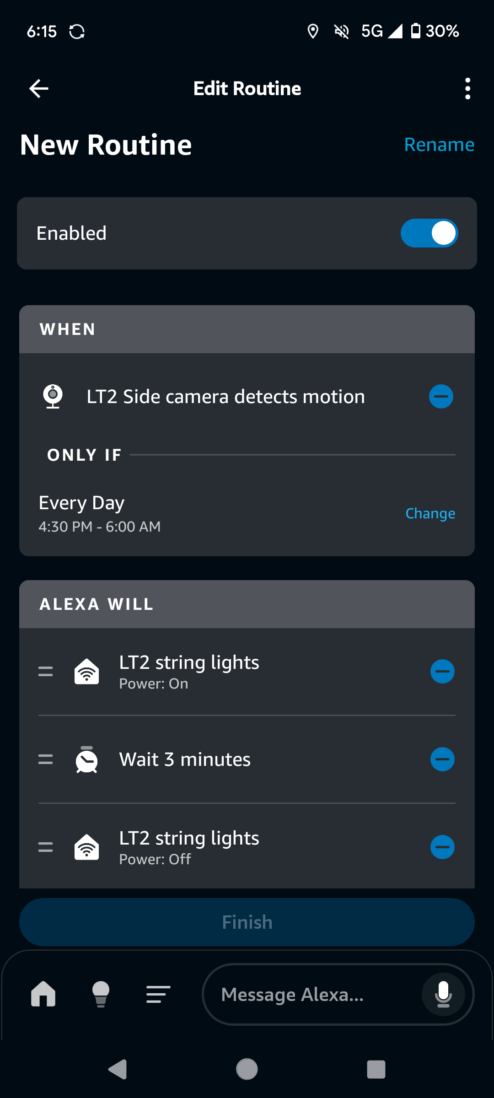The height and width of the screenshot is (1098, 494).
Task: Tap Rename next to New Routine
Action: click(x=439, y=145)
